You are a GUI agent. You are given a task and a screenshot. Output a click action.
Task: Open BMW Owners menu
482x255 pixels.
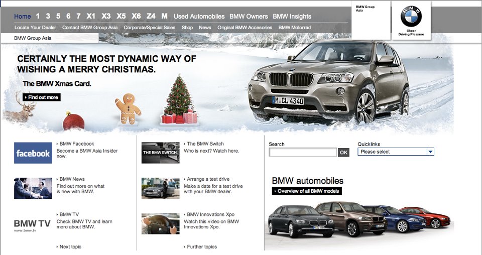(249, 16)
